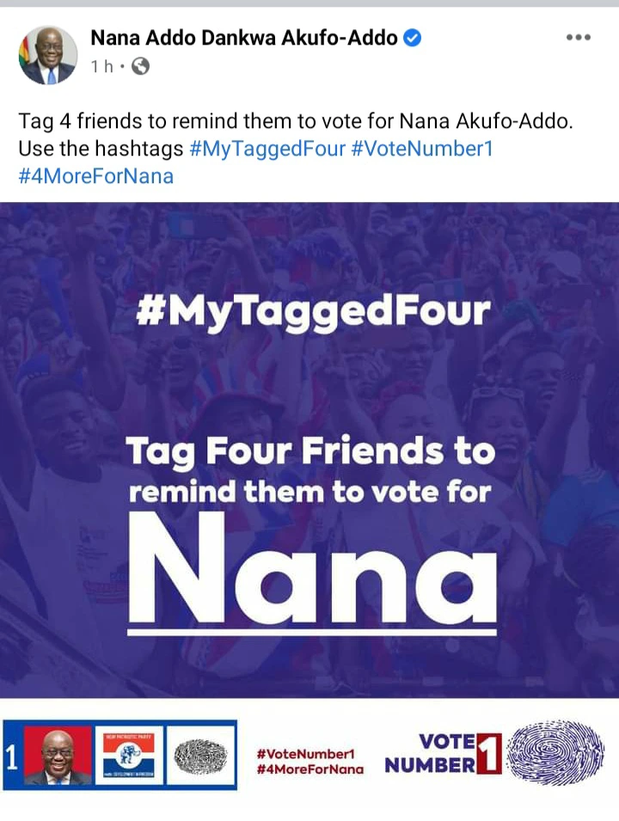The image size is (619, 821).
Task: Click the "VOTE NUMBER" text in the banner
Action: tap(430, 753)
